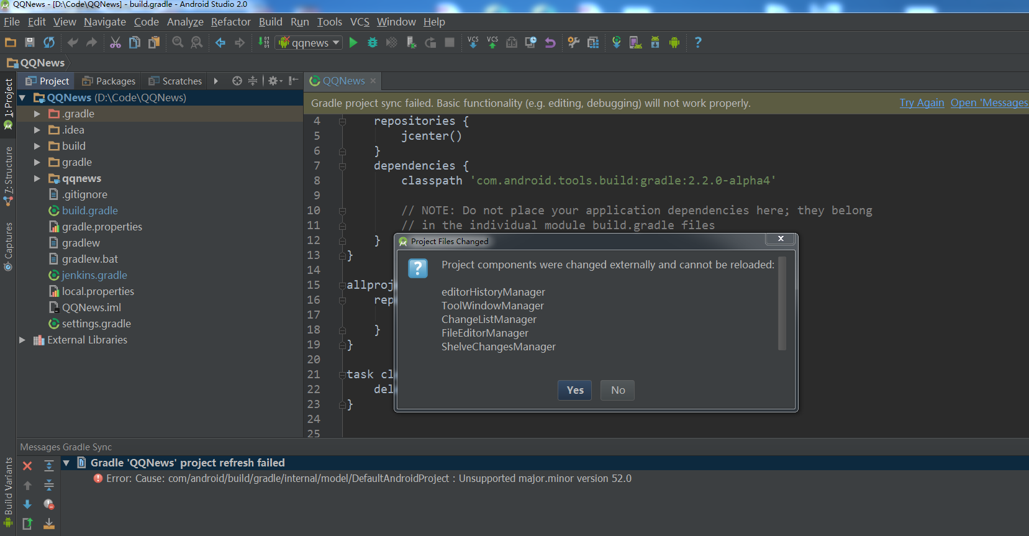
Task: Open the Analyze menu
Action: point(185,22)
